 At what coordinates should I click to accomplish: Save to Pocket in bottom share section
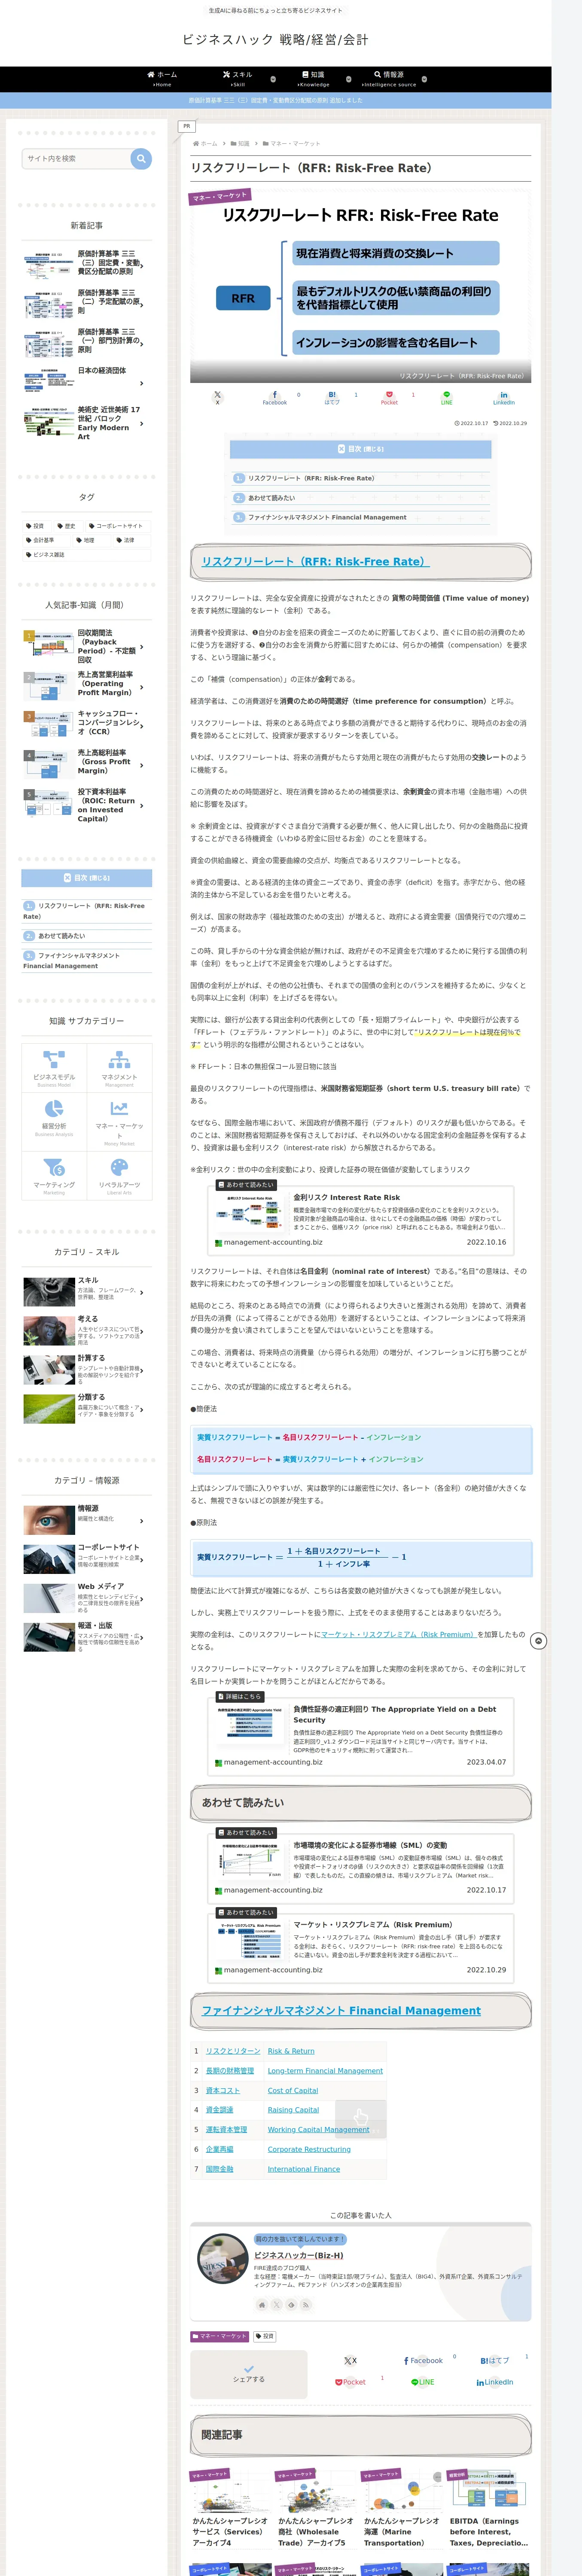coord(350,2382)
